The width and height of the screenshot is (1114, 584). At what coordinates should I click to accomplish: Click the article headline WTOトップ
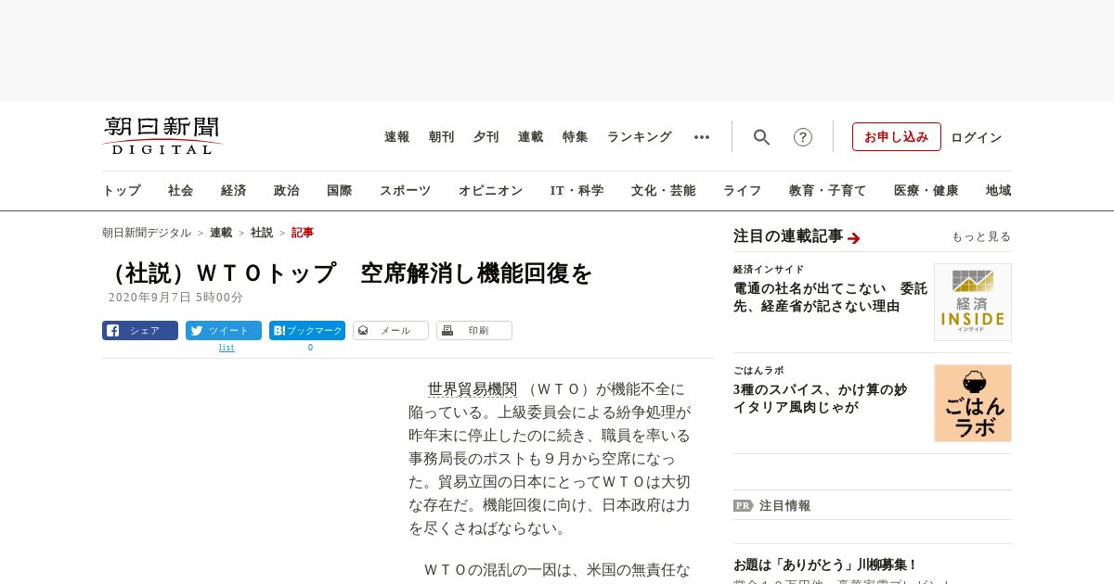[x=348, y=273]
